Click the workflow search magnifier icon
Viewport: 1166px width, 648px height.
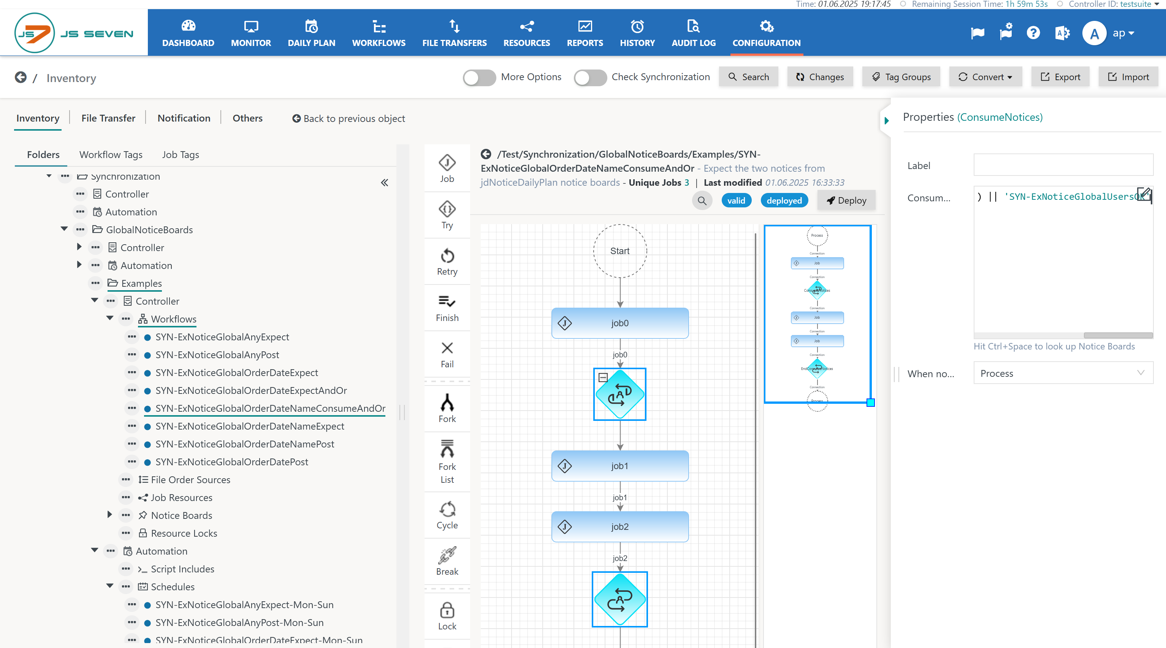(x=702, y=201)
